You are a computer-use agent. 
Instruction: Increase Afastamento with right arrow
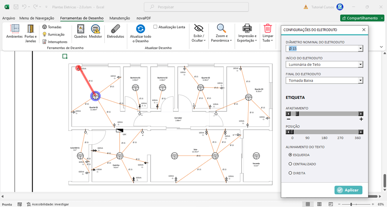361,114
